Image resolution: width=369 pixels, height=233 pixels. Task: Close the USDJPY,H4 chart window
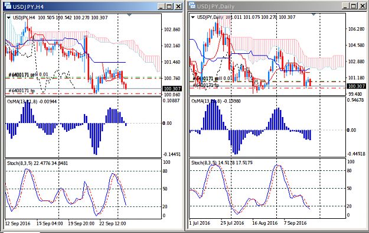[178, 7]
